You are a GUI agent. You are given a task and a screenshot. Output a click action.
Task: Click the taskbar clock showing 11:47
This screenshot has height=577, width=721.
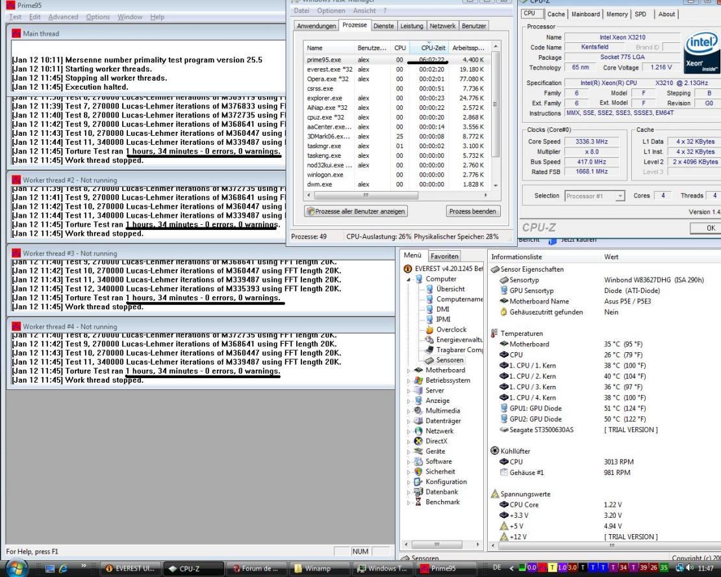(x=706, y=569)
